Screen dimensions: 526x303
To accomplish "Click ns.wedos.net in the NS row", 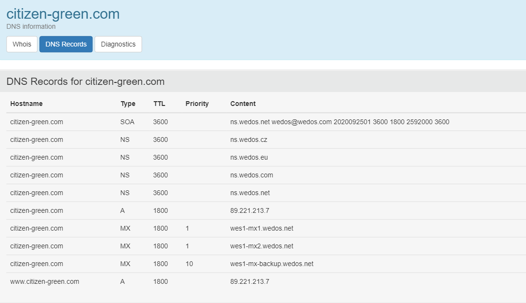I will (250, 193).
